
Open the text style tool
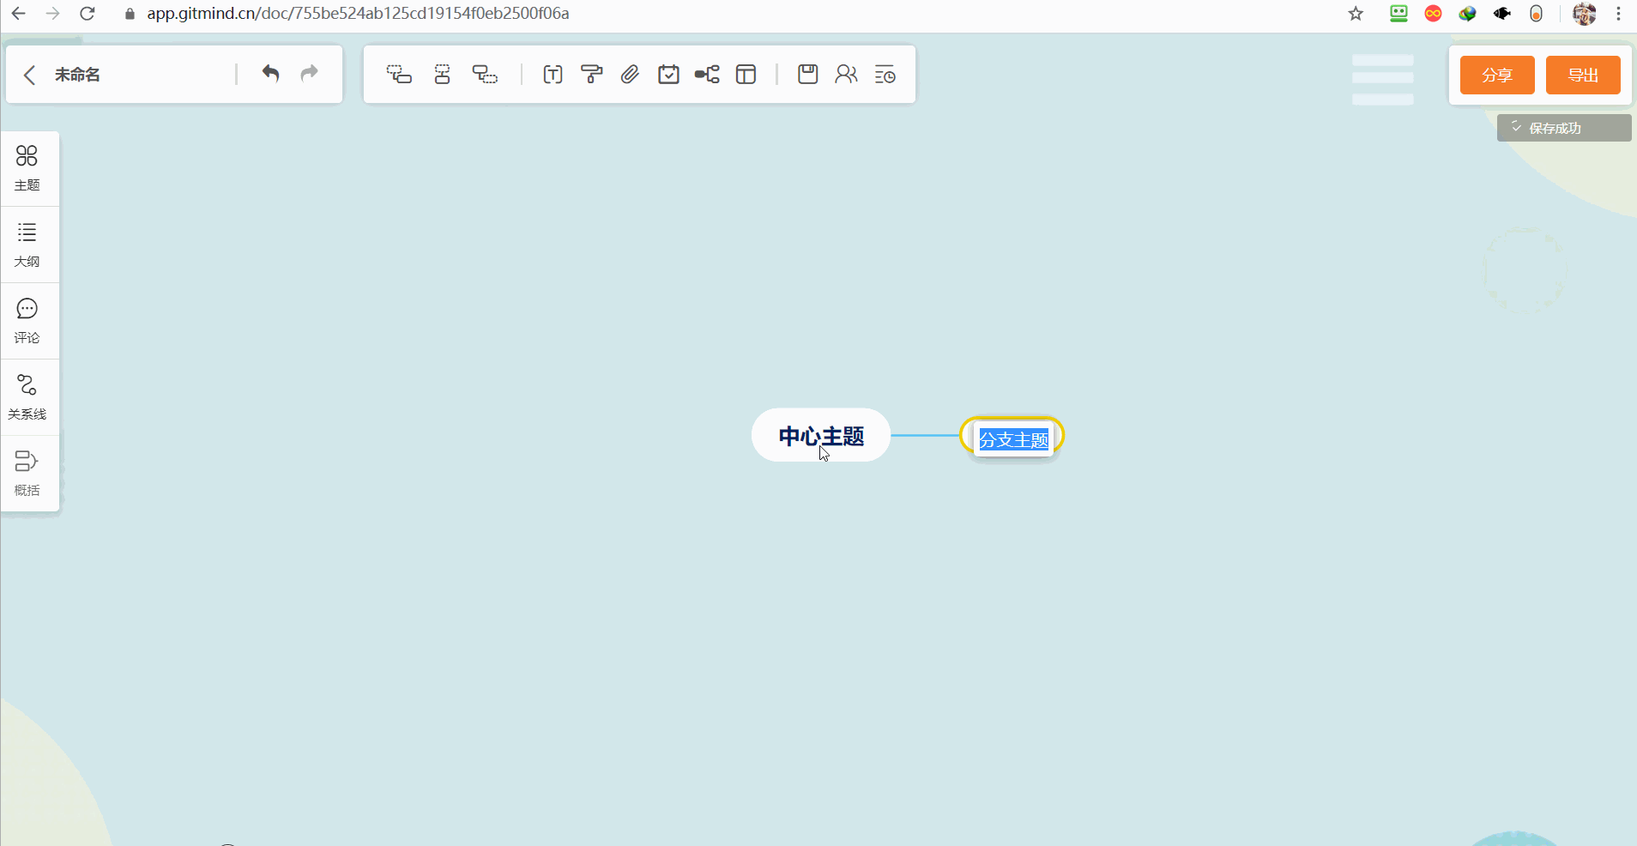[553, 75]
